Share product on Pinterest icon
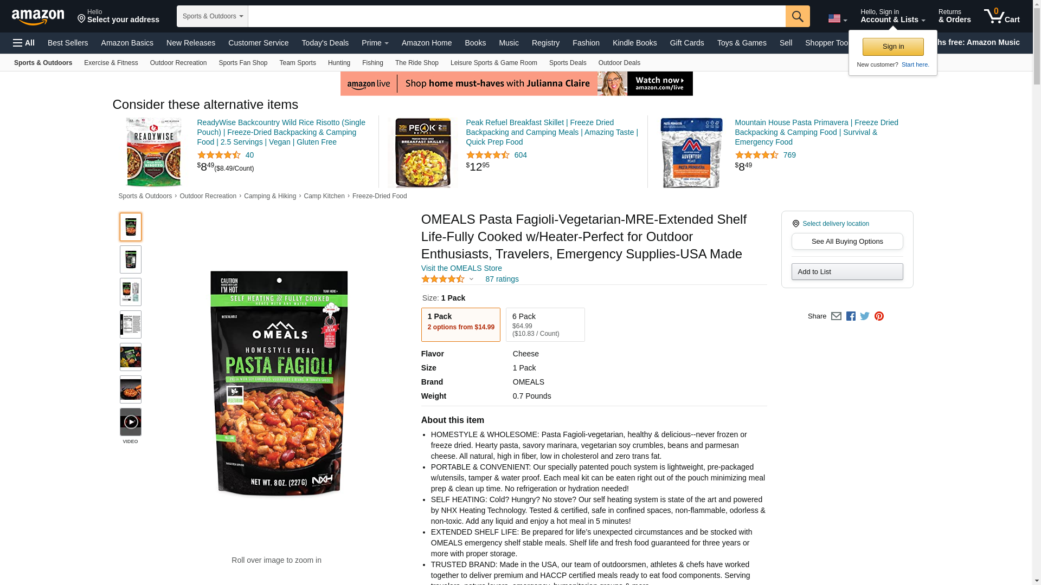 tap(879, 316)
